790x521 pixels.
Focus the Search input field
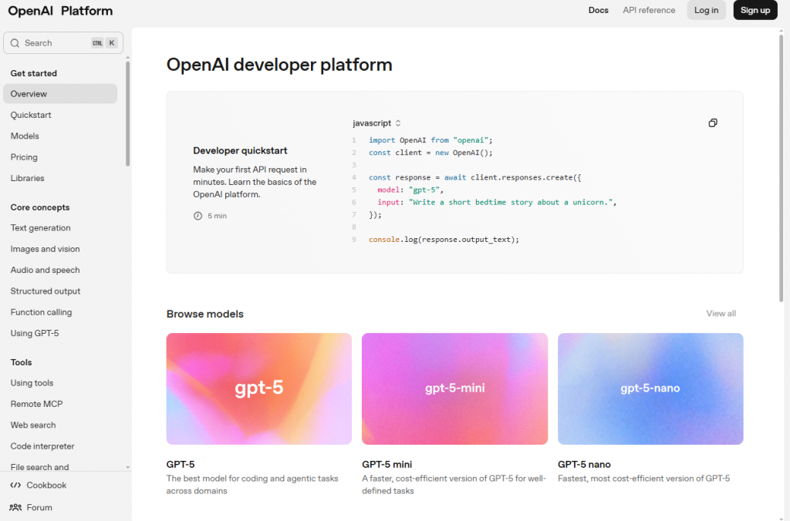[63, 43]
